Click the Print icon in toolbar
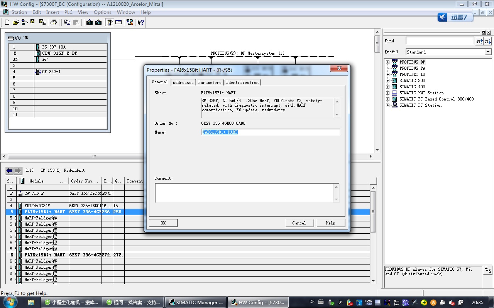494x308 pixels. click(54, 22)
